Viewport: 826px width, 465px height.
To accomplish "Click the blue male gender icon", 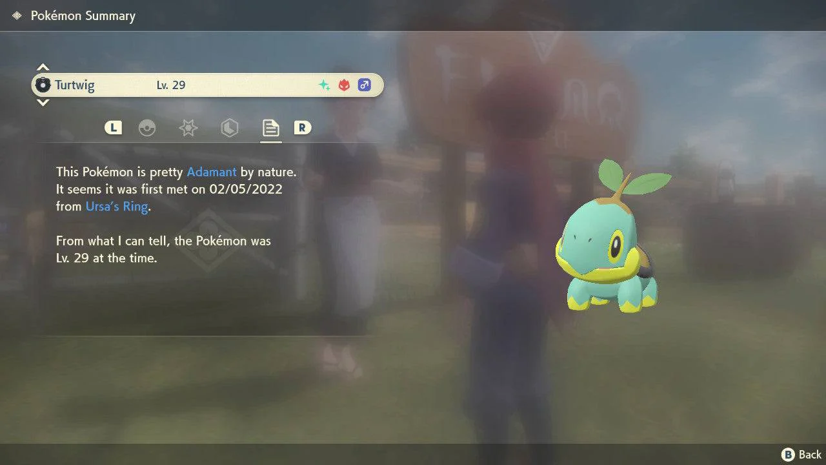I will point(365,85).
